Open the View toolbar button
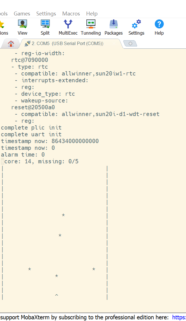186x321 pixels. [x=22, y=27]
